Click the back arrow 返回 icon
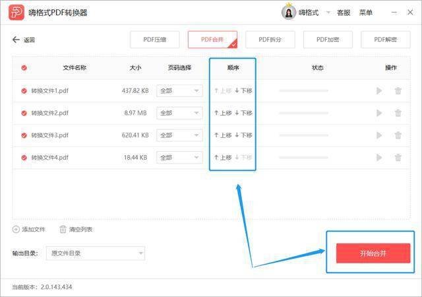 16,40
